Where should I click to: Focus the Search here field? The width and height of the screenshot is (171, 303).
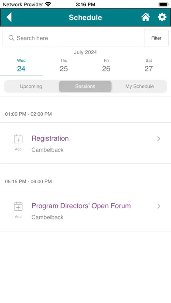tap(73, 38)
